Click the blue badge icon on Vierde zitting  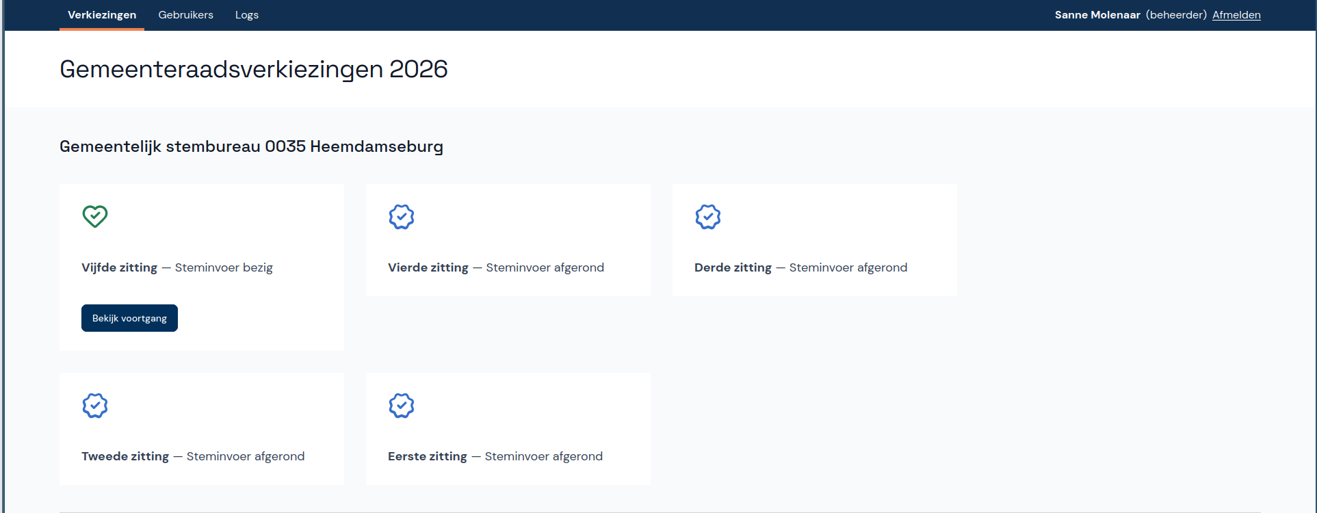402,217
